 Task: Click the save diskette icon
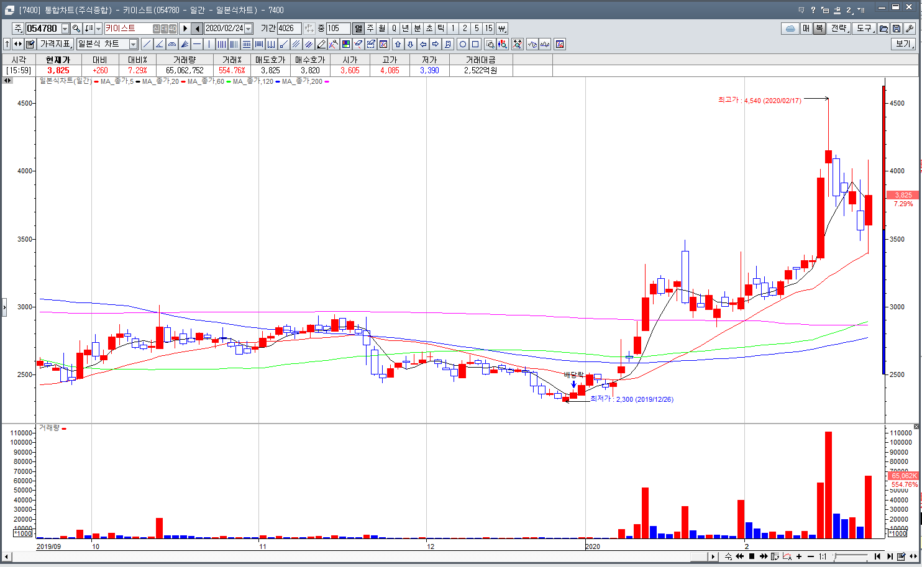897,29
